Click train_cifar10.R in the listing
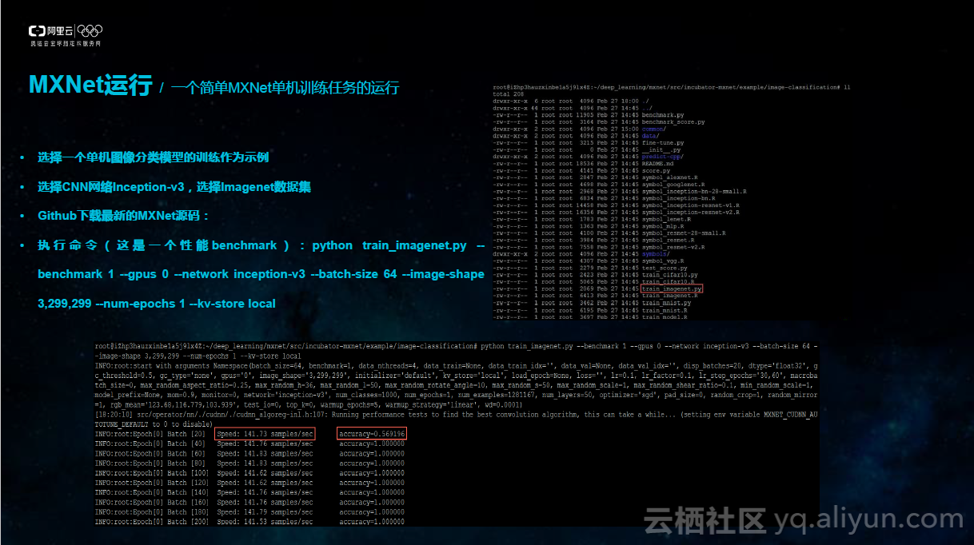 [x=669, y=281]
